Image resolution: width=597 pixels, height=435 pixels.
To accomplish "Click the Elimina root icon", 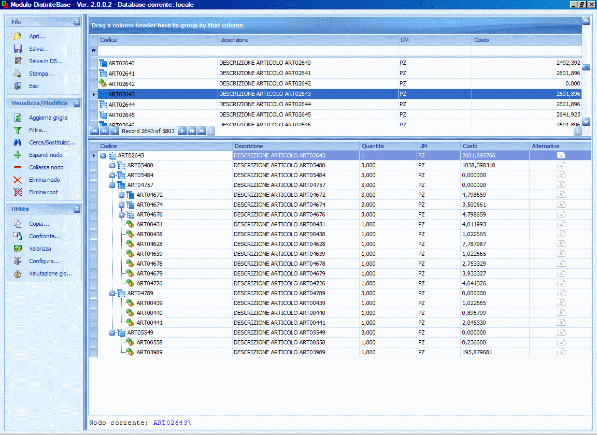I will tap(18, 192).
